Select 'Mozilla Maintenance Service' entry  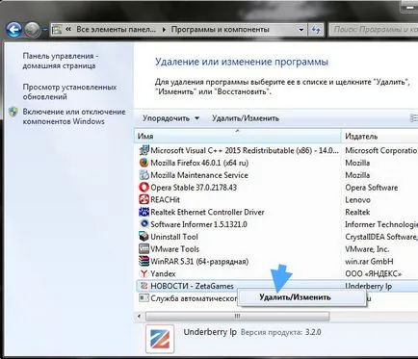pyautogui.click(x=199, y=175)
